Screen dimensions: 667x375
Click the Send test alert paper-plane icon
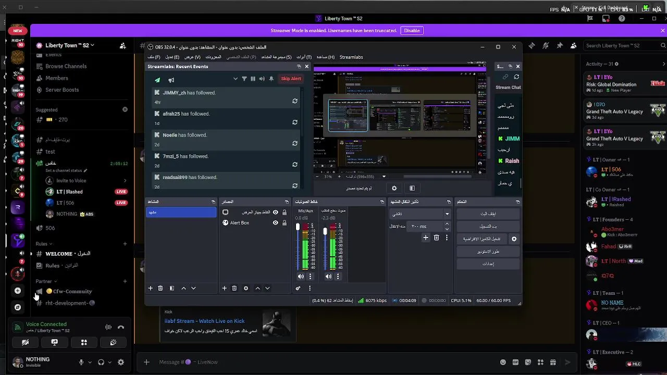point(157,80)
